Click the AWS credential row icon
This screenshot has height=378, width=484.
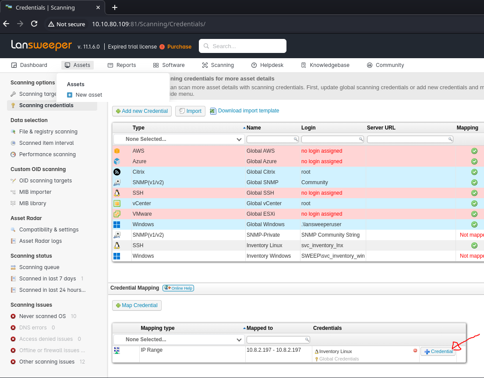tap(117, 151)
